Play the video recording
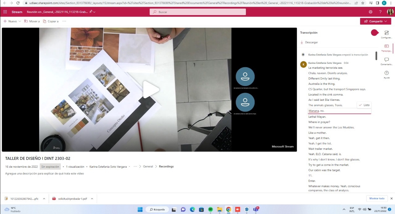Screen dimensions: 395x214 pyautogui.click(x=151, y=90)
